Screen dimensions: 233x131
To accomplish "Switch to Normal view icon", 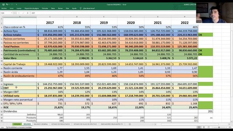I will click(199, 127).
